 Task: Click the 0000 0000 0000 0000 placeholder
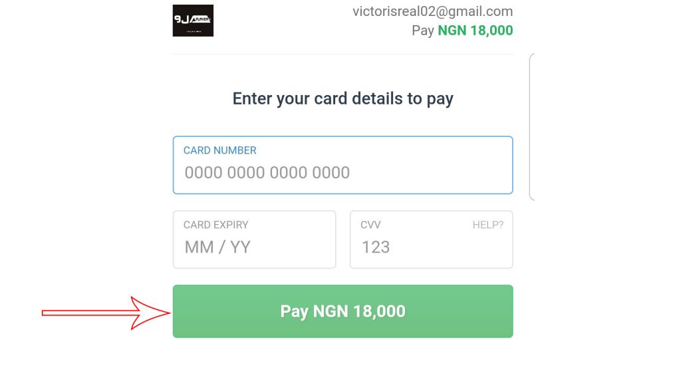point(267,173)
